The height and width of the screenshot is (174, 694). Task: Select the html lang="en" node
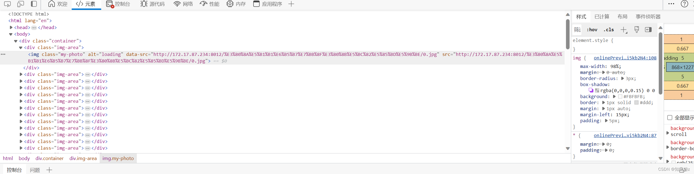tap(30, 21)
